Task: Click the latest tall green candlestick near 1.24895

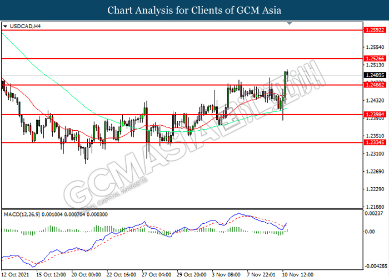Action: [285, 84]
